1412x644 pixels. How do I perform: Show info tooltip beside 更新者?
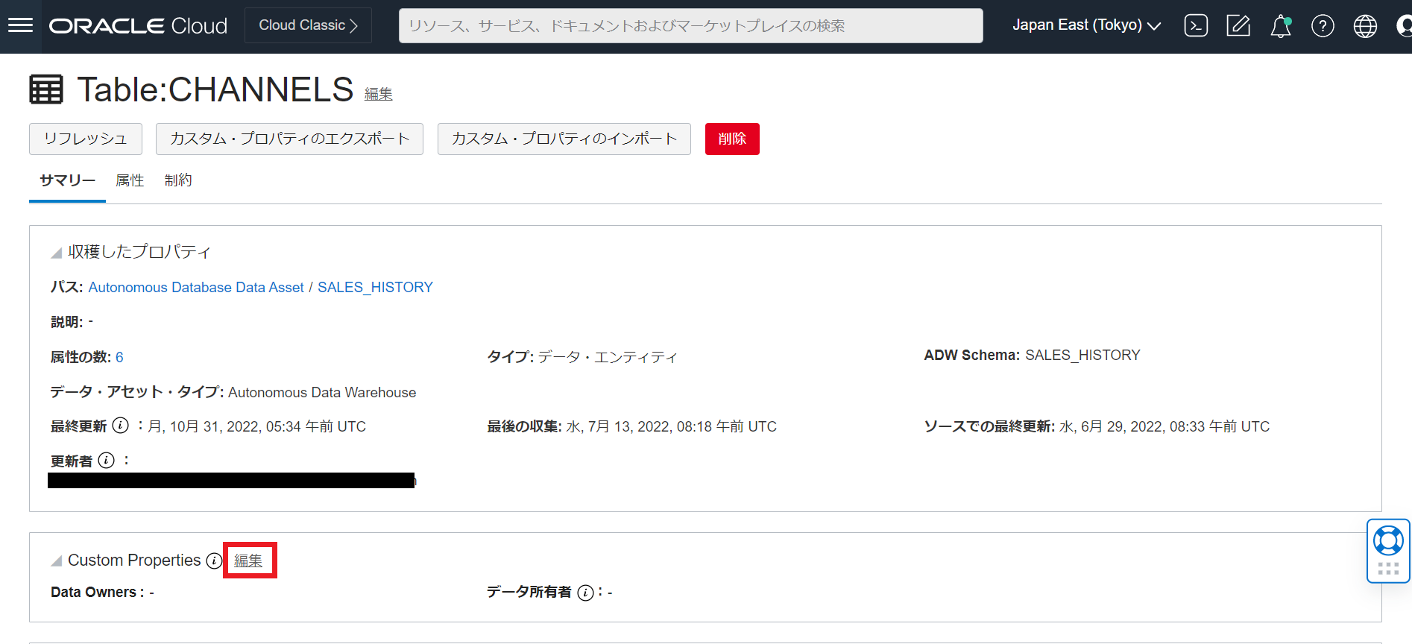[107, 460]
